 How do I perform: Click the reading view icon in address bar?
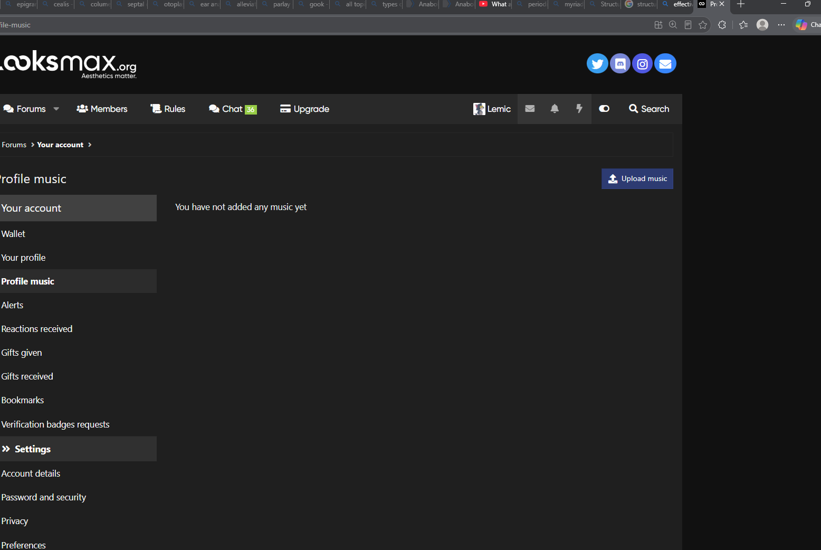688,25
